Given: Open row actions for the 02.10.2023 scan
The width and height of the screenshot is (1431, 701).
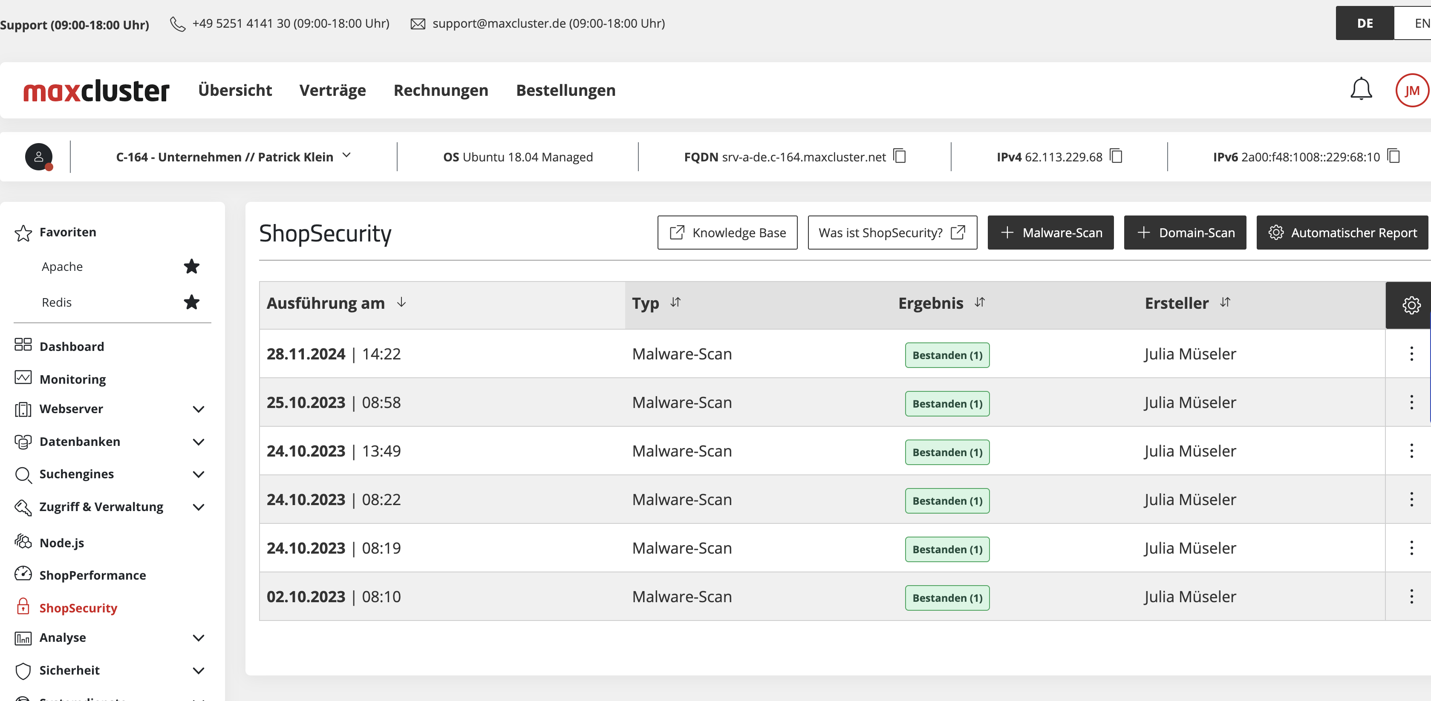Looking at the screenshot, I should pyautogui.click(x=1411, y=597).
